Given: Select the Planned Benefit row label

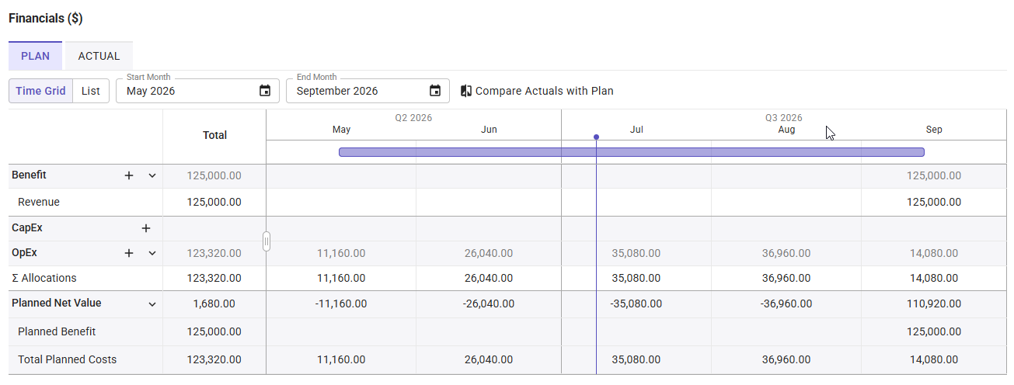Looking at the screenshot, I should (x=57, y=331).
